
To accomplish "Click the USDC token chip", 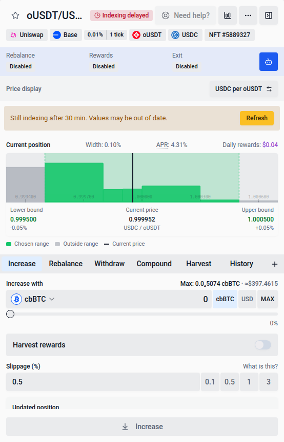I will 185,35.
